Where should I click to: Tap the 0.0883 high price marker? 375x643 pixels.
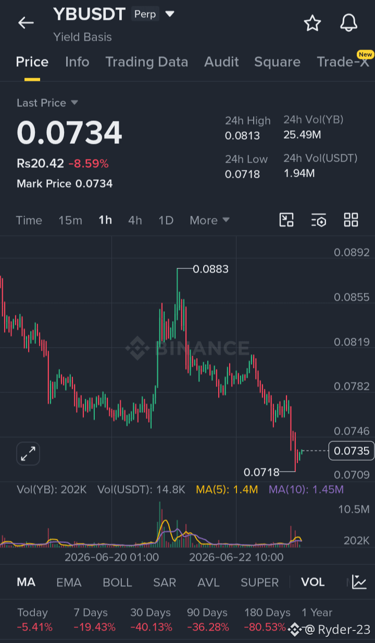210,269
